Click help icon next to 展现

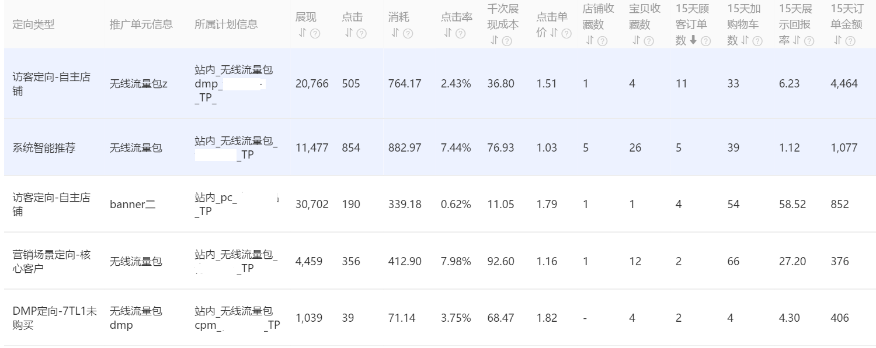(315, 34)
